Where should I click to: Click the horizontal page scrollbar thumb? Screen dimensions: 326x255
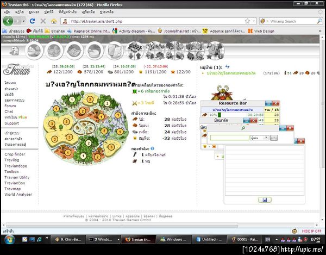point(122,225)
